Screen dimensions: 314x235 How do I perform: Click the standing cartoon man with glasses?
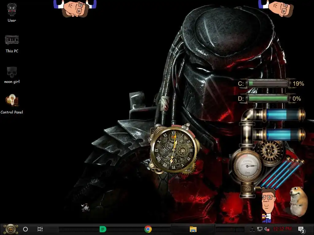(x=268, y=205)
